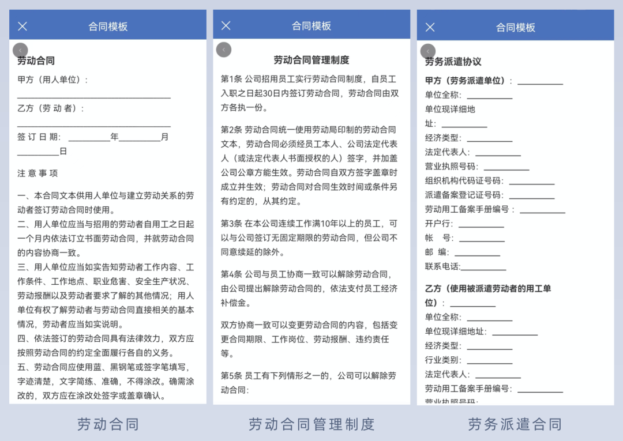The image size is (623, 441).
Task: Close the 劳动合同 template screen
Action: click(x=22, y=26)
